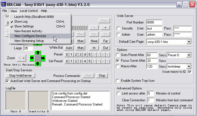The height and width of the screenshot is (116, 197).
Task: Click the Large step value field
Action: coord(28,48)
